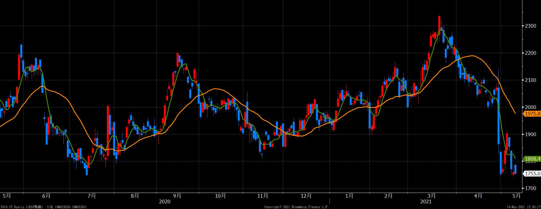Select the 12月 marker on the time axis
Viewport: 541px width, 209px height.
(306, 196)
